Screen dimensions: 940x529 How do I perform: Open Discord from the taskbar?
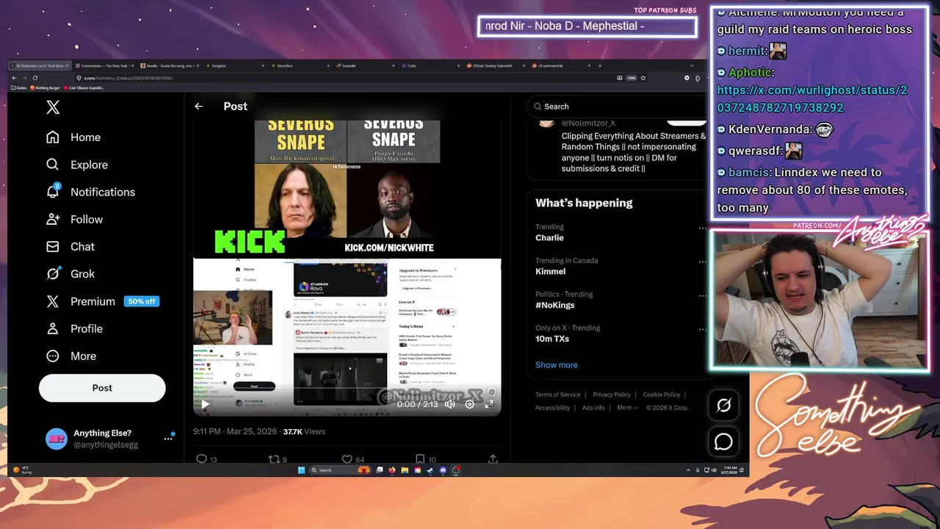(443, 470)
